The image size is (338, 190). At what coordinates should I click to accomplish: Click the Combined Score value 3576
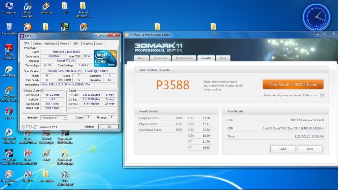[x=179, y=130]
